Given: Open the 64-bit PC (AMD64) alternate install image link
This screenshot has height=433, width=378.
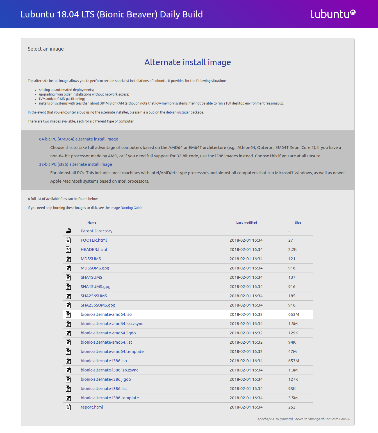Looking at the screenshot, I should click(78, 139).
